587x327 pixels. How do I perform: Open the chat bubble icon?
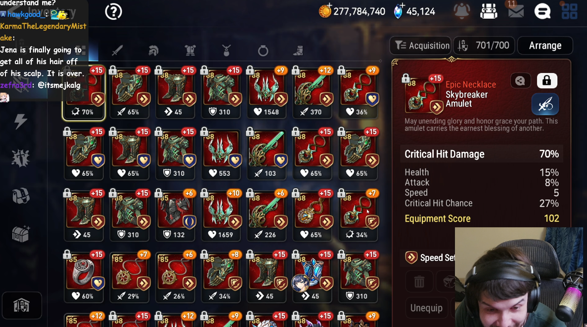(x=542, y=11)
